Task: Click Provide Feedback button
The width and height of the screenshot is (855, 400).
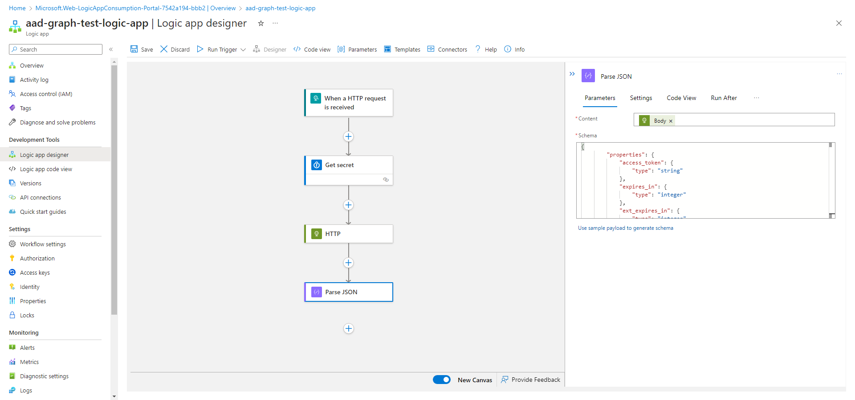Action: [531, 380]
